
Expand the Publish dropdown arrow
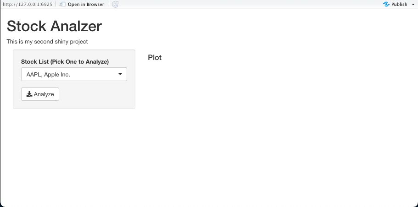coord(413,5)
